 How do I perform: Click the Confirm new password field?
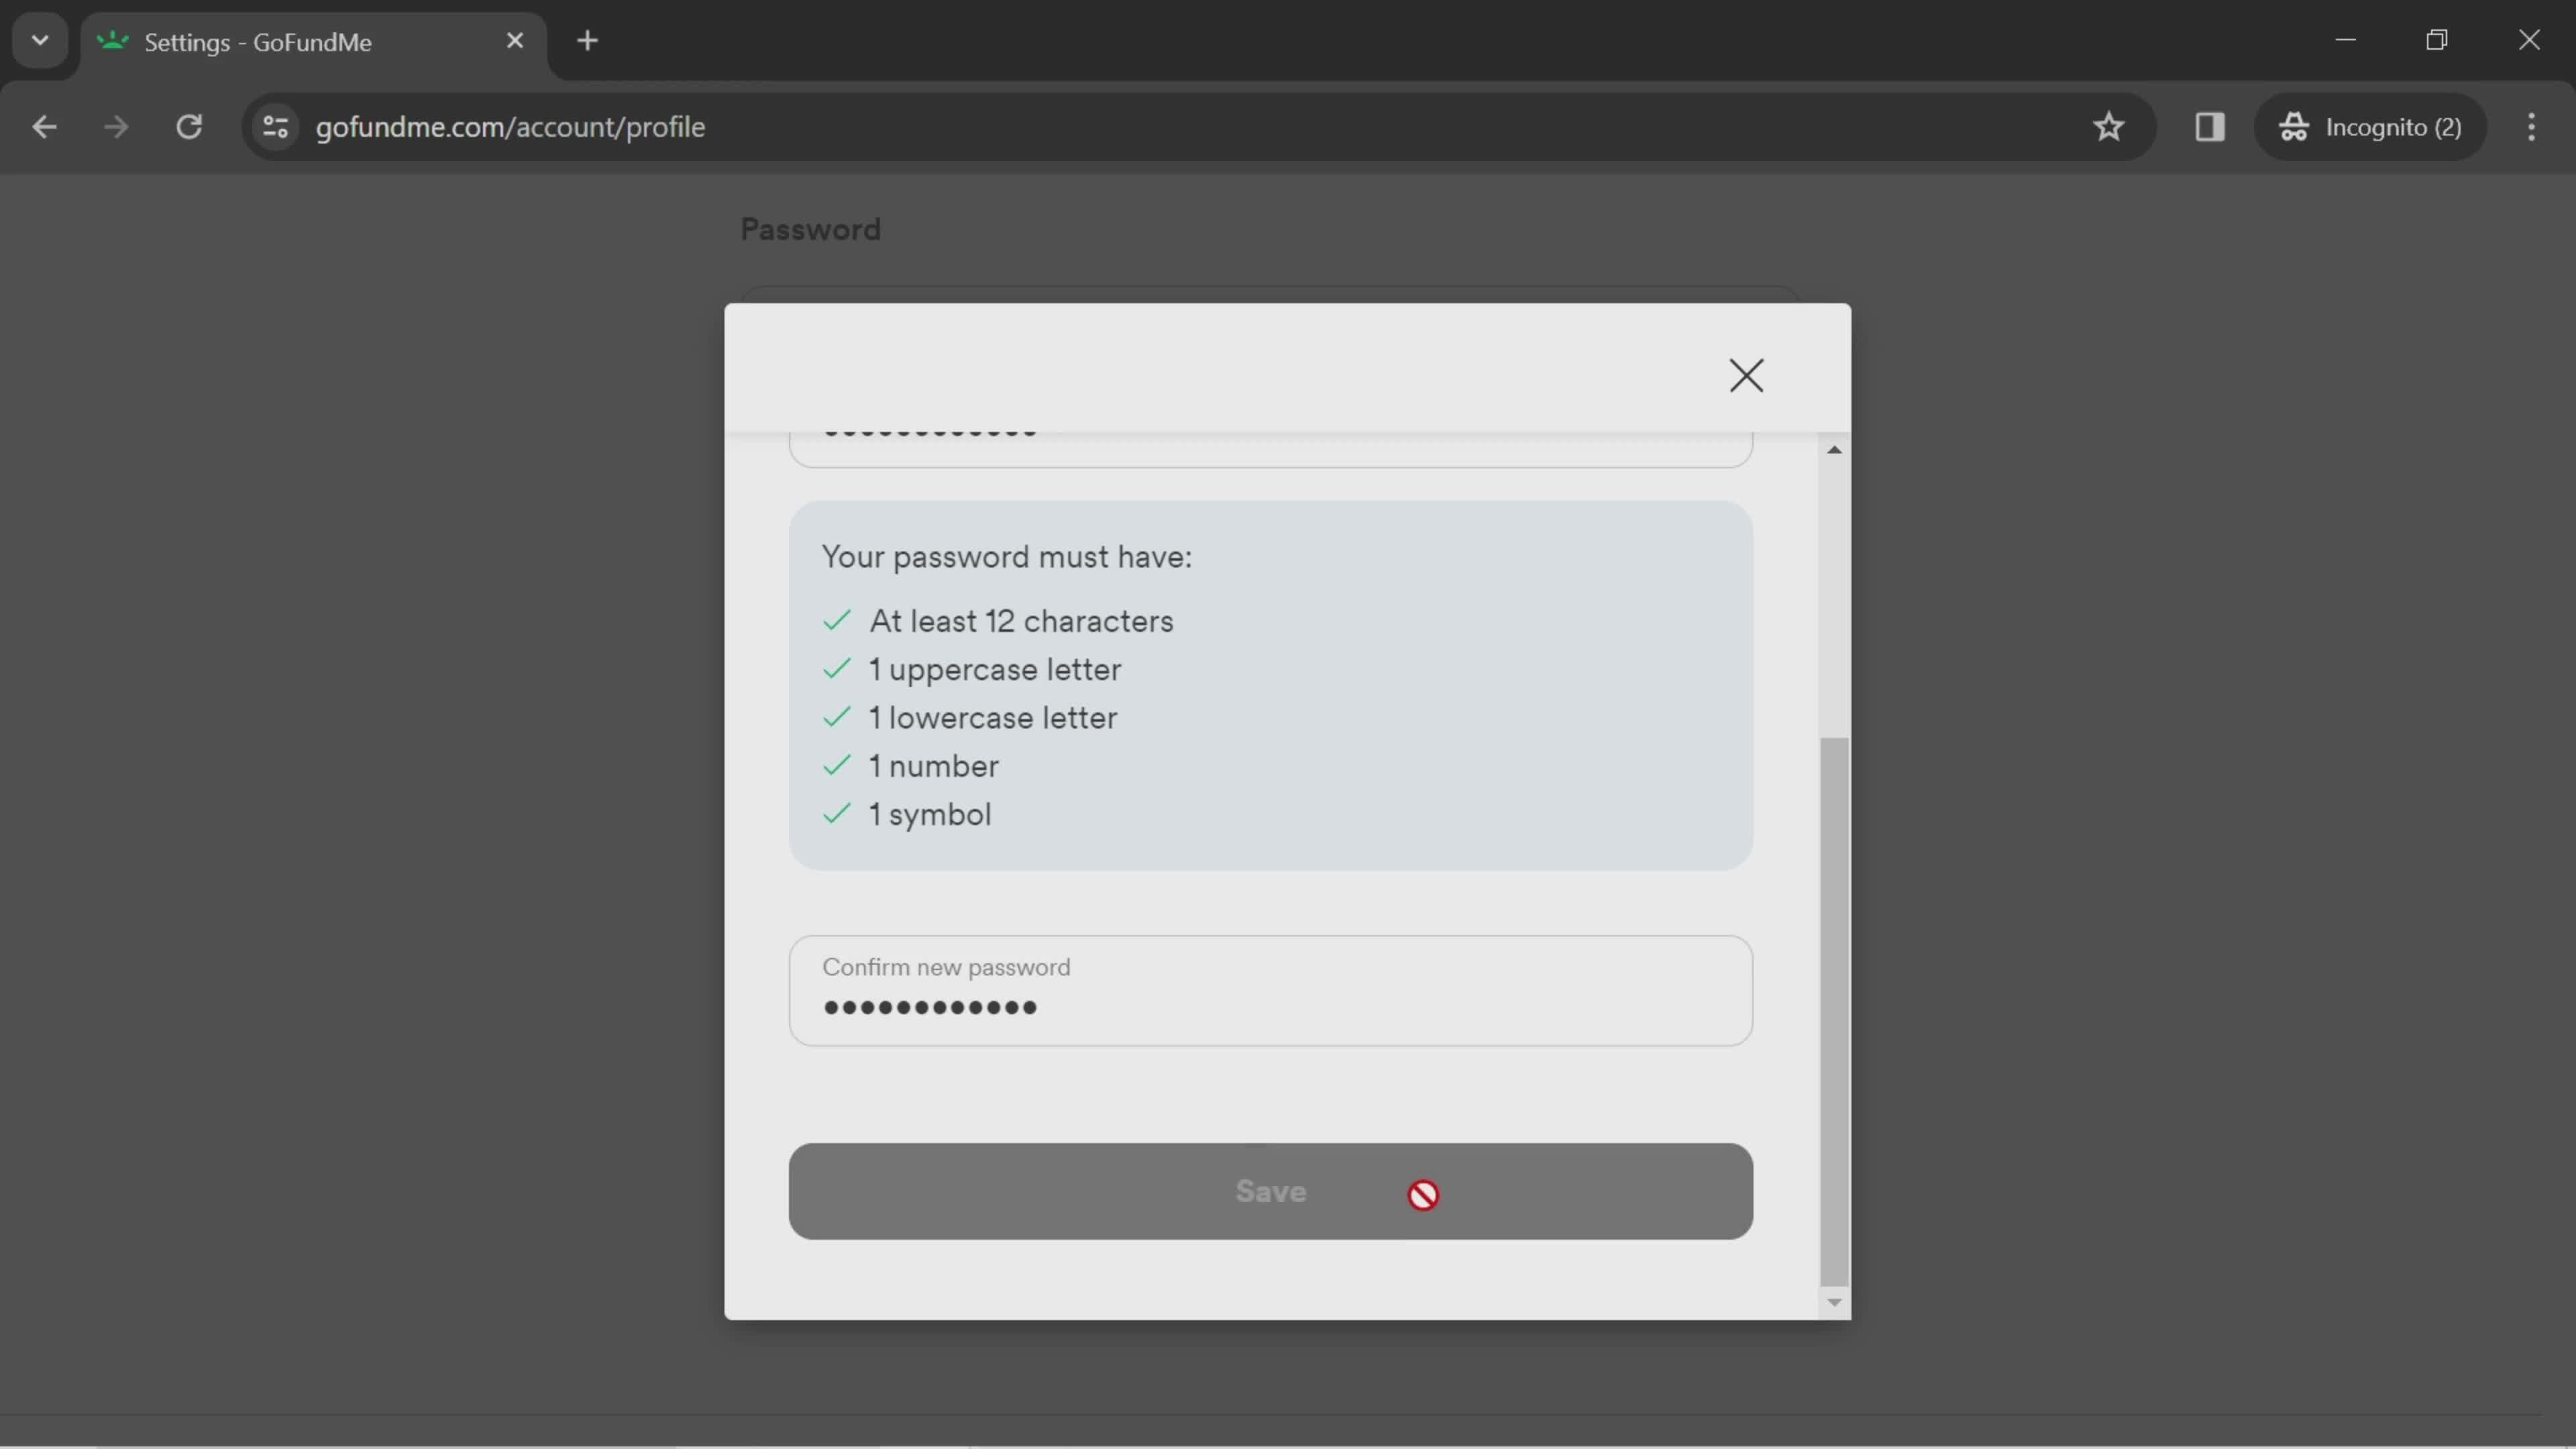click(1271, 991)
